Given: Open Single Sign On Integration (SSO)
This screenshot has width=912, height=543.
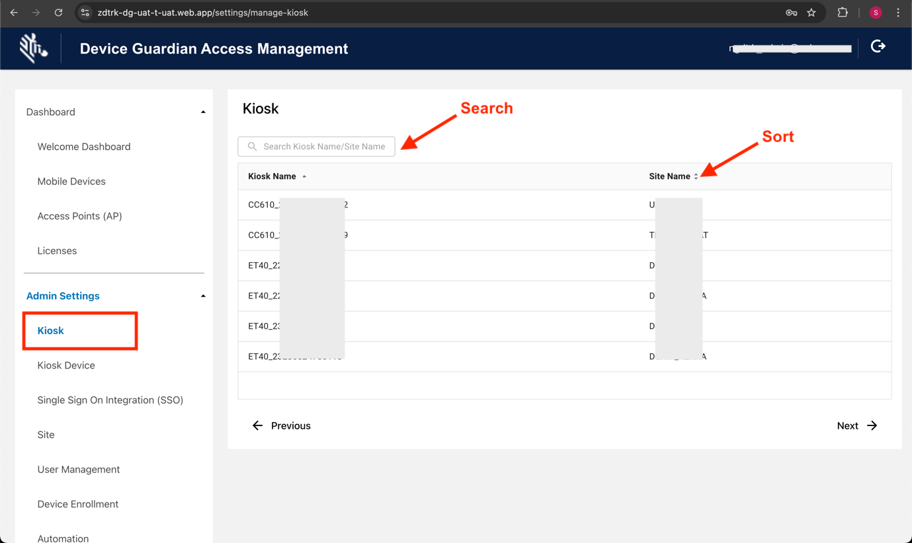Looking at the screenshot, I should [110, 400].
